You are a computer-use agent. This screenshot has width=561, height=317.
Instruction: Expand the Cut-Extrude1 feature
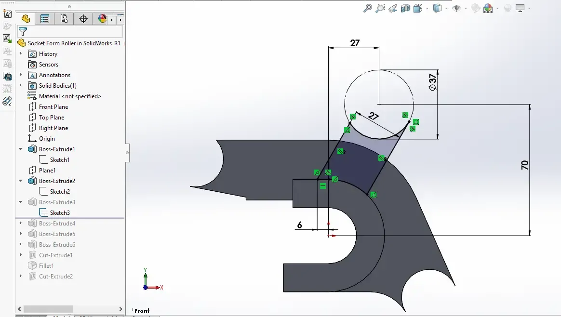point(20,255)
